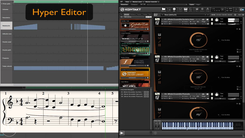This screenshot has width=245, height=138.
Task: Open mixer faders page icon in Sustains Imm panel
Action: pos(159,38)
